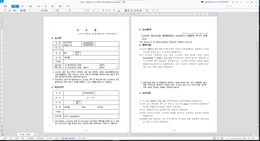Viewport: 260px width, 141px height.
Task: Click the New Document icon
Action: point(5,10)
